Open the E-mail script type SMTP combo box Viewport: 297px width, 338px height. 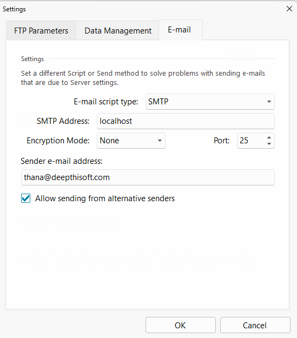pyautogui.click(x=210, y=102)
